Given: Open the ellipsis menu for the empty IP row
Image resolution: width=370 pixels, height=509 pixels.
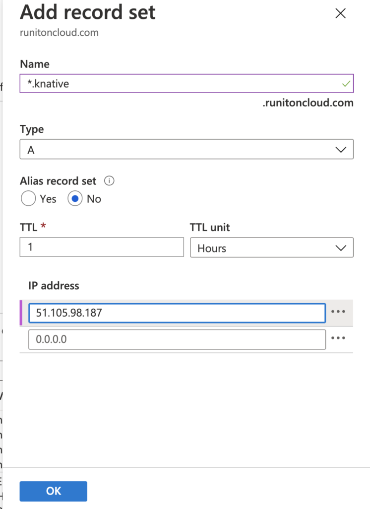Looking at the screenshot, I should tap(338, 339).
